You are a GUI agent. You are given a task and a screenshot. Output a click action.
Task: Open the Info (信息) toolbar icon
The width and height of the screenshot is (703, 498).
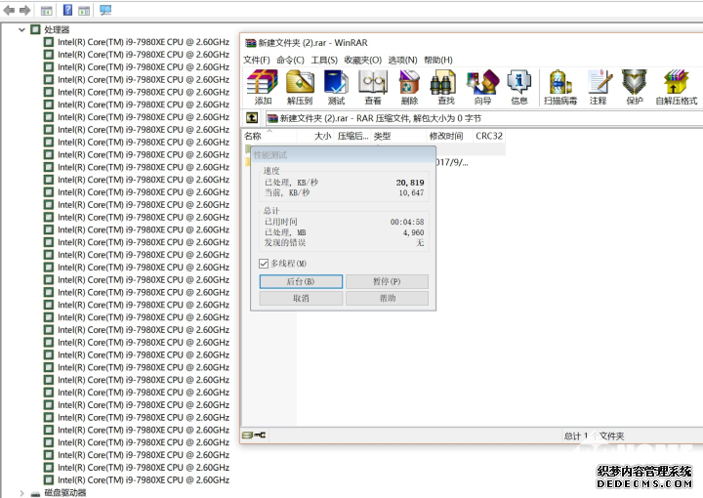[519, 88]
